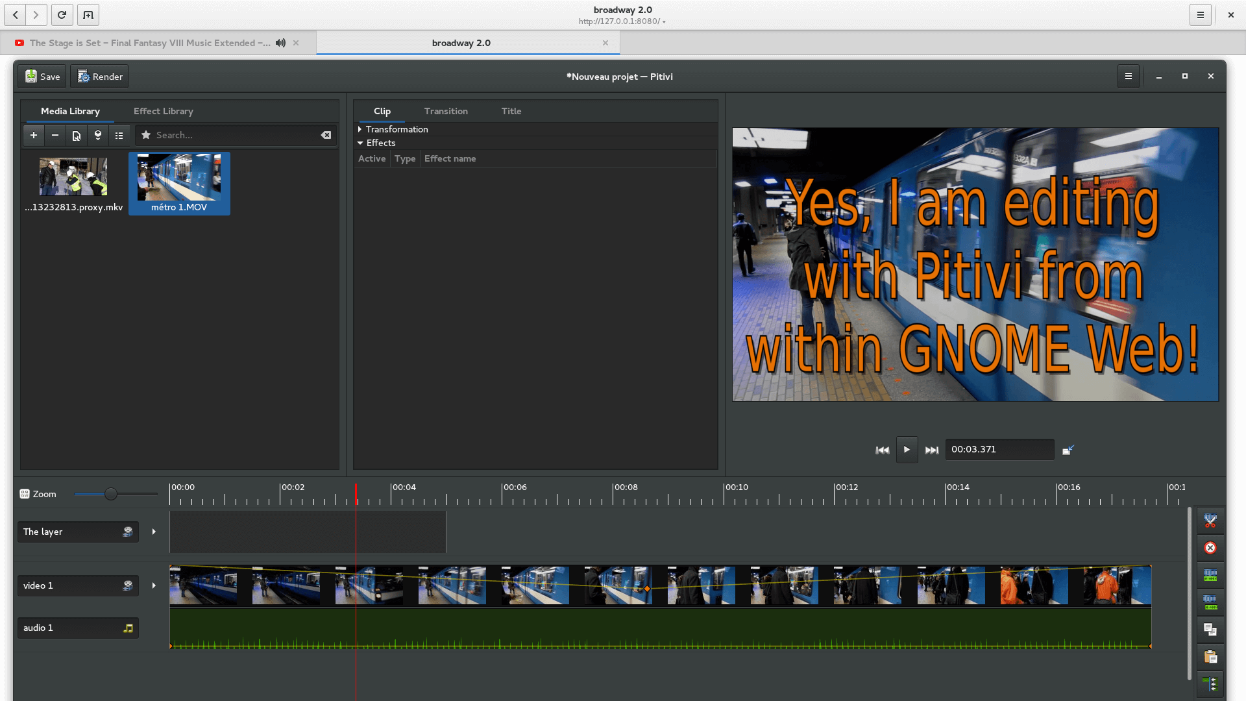1246x701 pixels.
Task: Play the video preview
Action: (x=907, y=449)
